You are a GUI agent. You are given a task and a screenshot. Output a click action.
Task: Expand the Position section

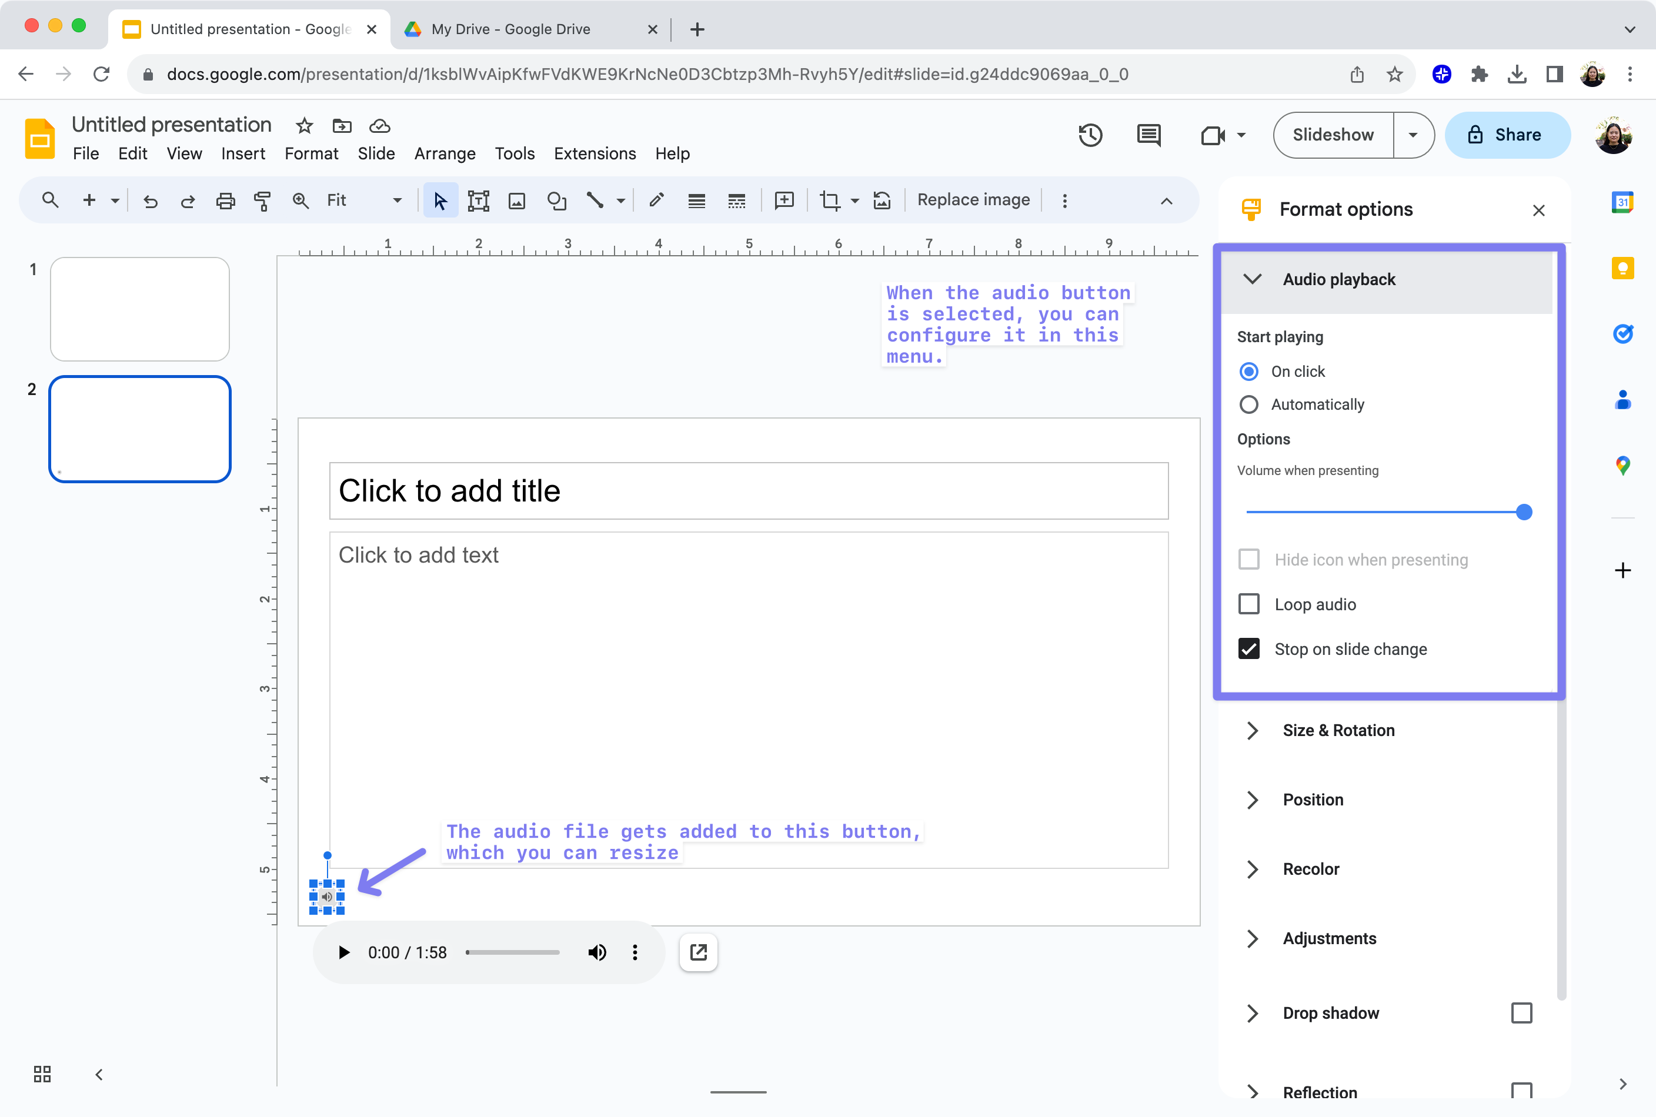1252,800
